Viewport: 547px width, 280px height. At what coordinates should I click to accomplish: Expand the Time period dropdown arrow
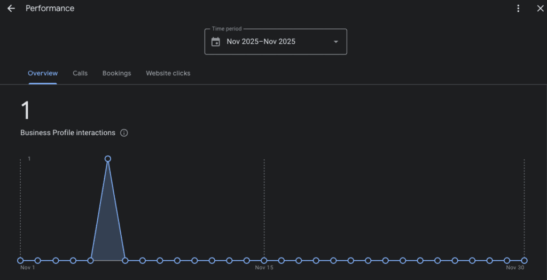335,42
